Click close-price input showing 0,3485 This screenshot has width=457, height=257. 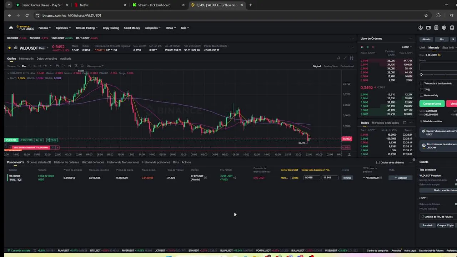tap(311, 178)
